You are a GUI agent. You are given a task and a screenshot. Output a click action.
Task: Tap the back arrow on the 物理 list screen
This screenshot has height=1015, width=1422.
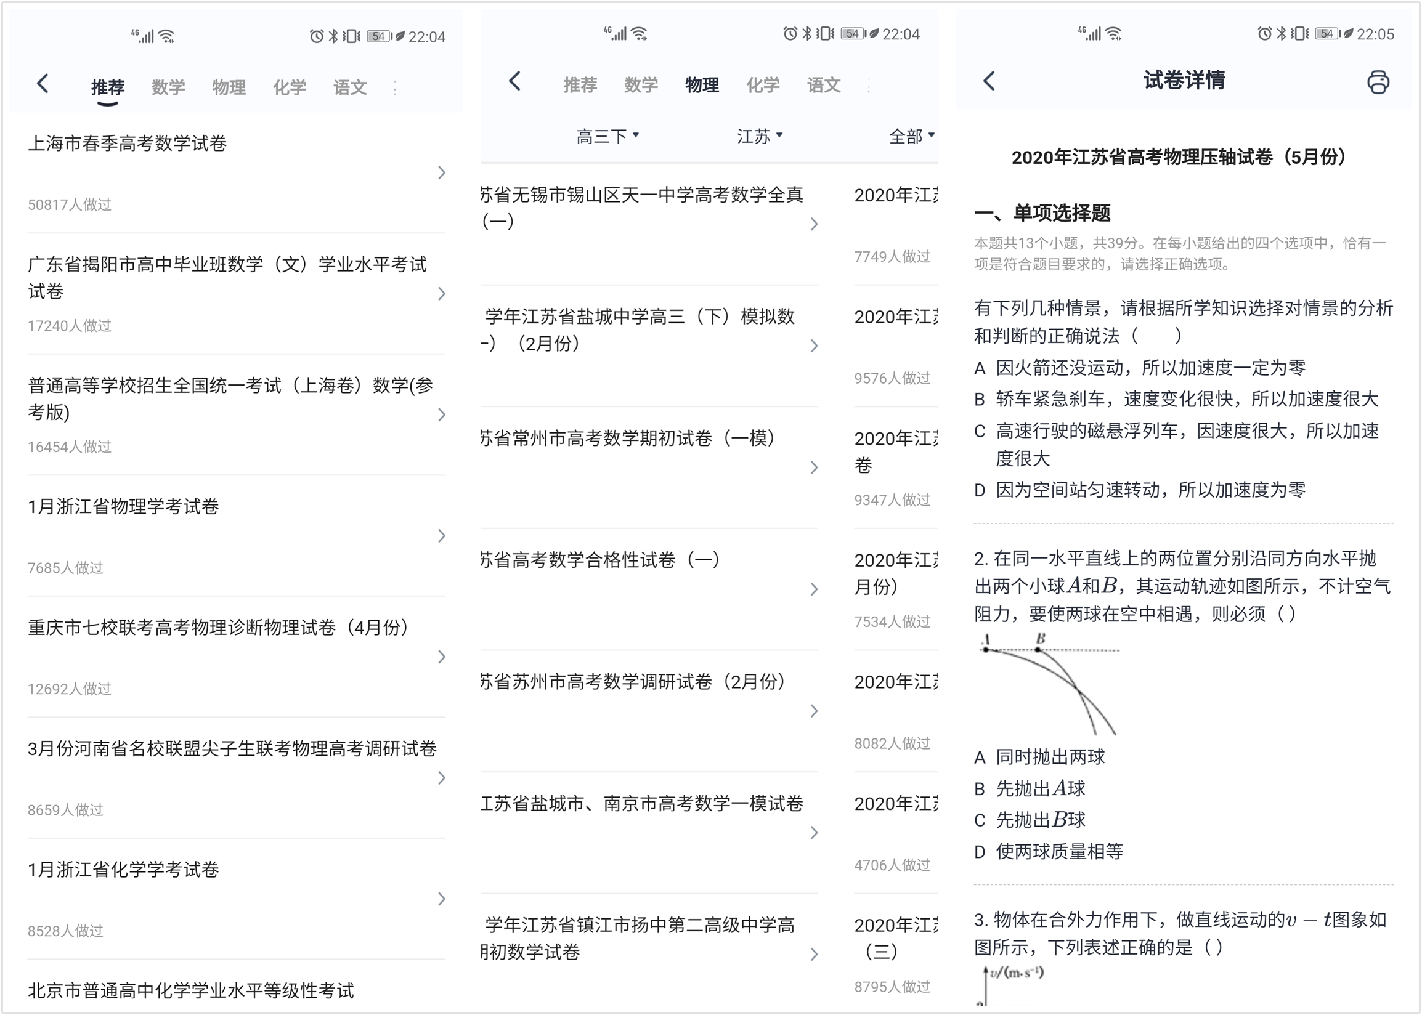click(x=514, y=82)
